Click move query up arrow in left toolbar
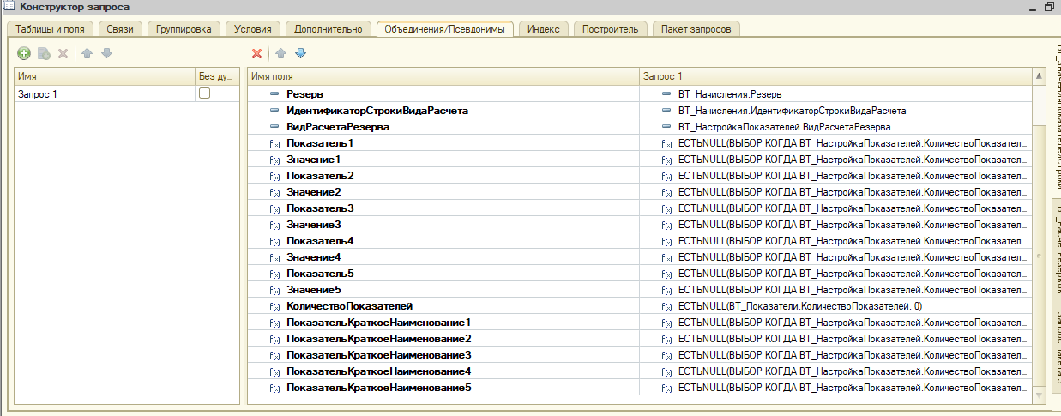The height and width of the screenshot is (416, 1061). click(87, 53)
